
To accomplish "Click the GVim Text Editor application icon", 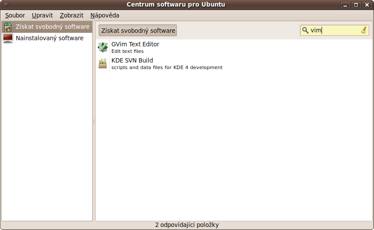I will tap(103, 47).
